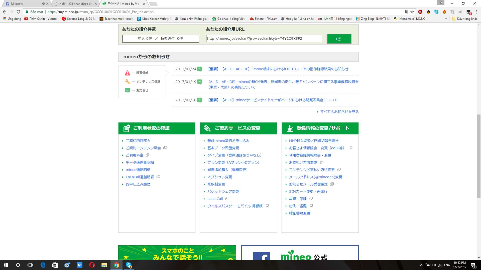Open 端末追加購入 link
481x270 pixels.
pyautogui.click(x=227, y=170)
